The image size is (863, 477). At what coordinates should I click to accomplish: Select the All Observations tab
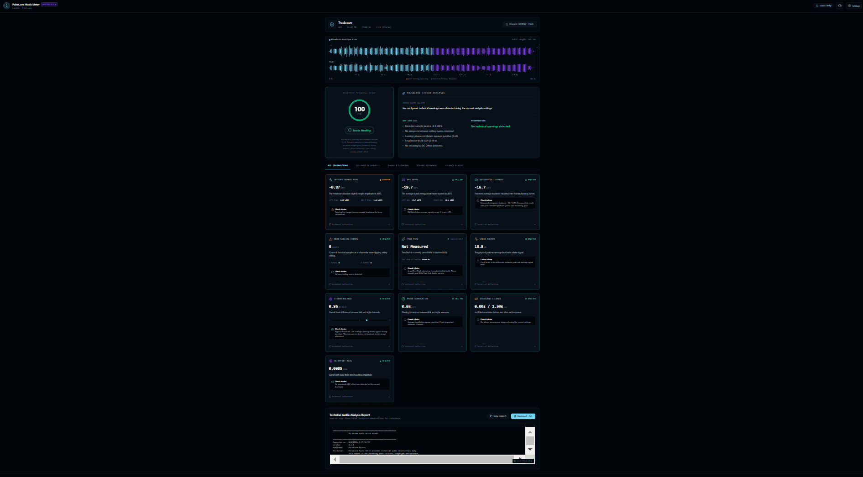338,166
